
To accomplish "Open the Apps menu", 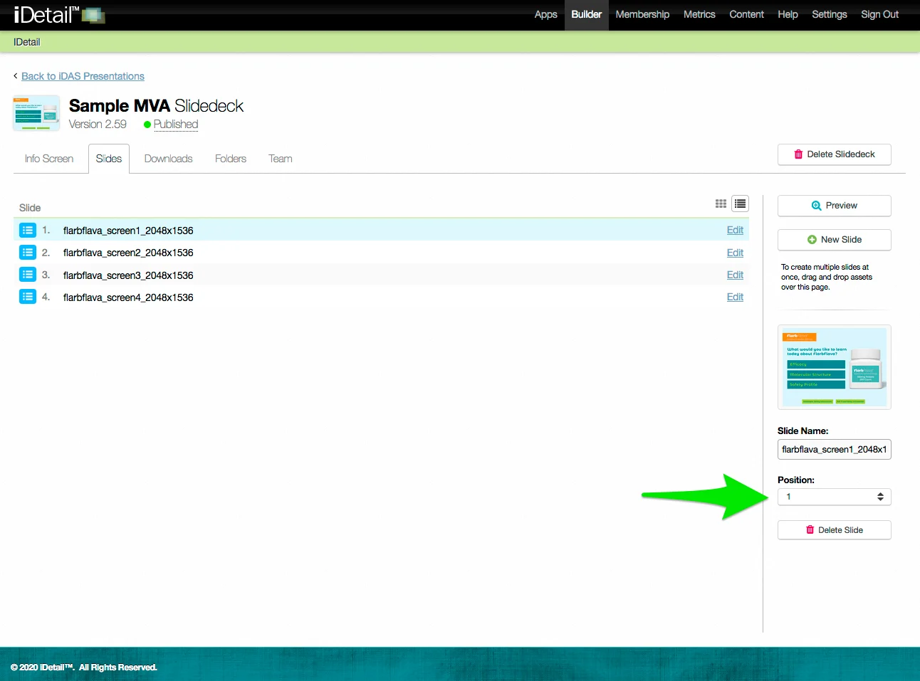I will pos(546,14).
